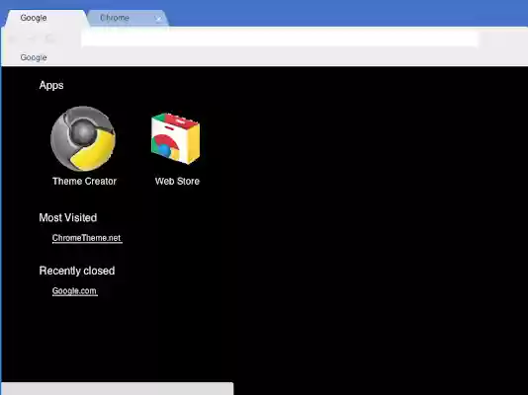Close the Chrome tab
This screenshot has width=528, height=395.
pos(158,19)
